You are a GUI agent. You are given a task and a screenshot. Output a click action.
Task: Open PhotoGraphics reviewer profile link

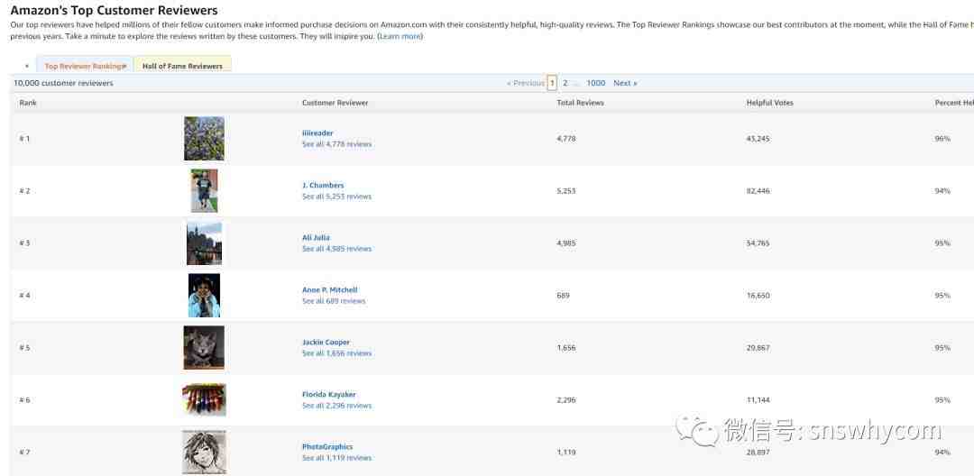pyautogui.click(x=327, y=446)
